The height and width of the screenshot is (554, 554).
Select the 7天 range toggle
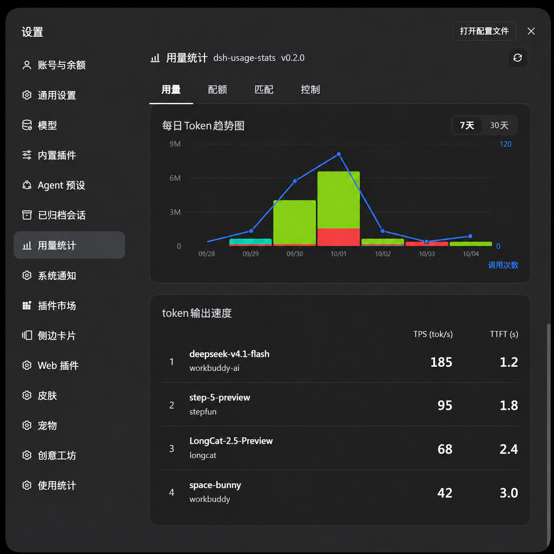[x=467, y=125]
